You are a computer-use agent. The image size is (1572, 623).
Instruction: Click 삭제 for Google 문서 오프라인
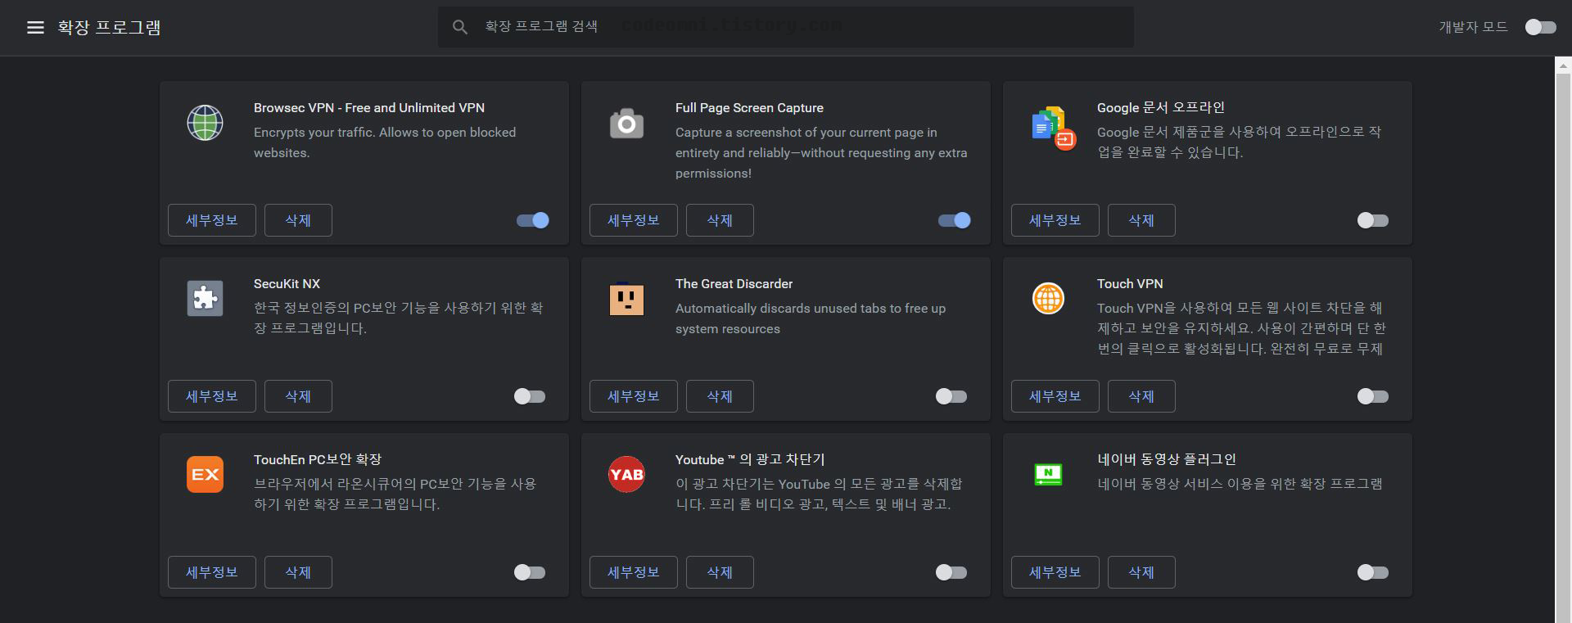coord(1141,220)
